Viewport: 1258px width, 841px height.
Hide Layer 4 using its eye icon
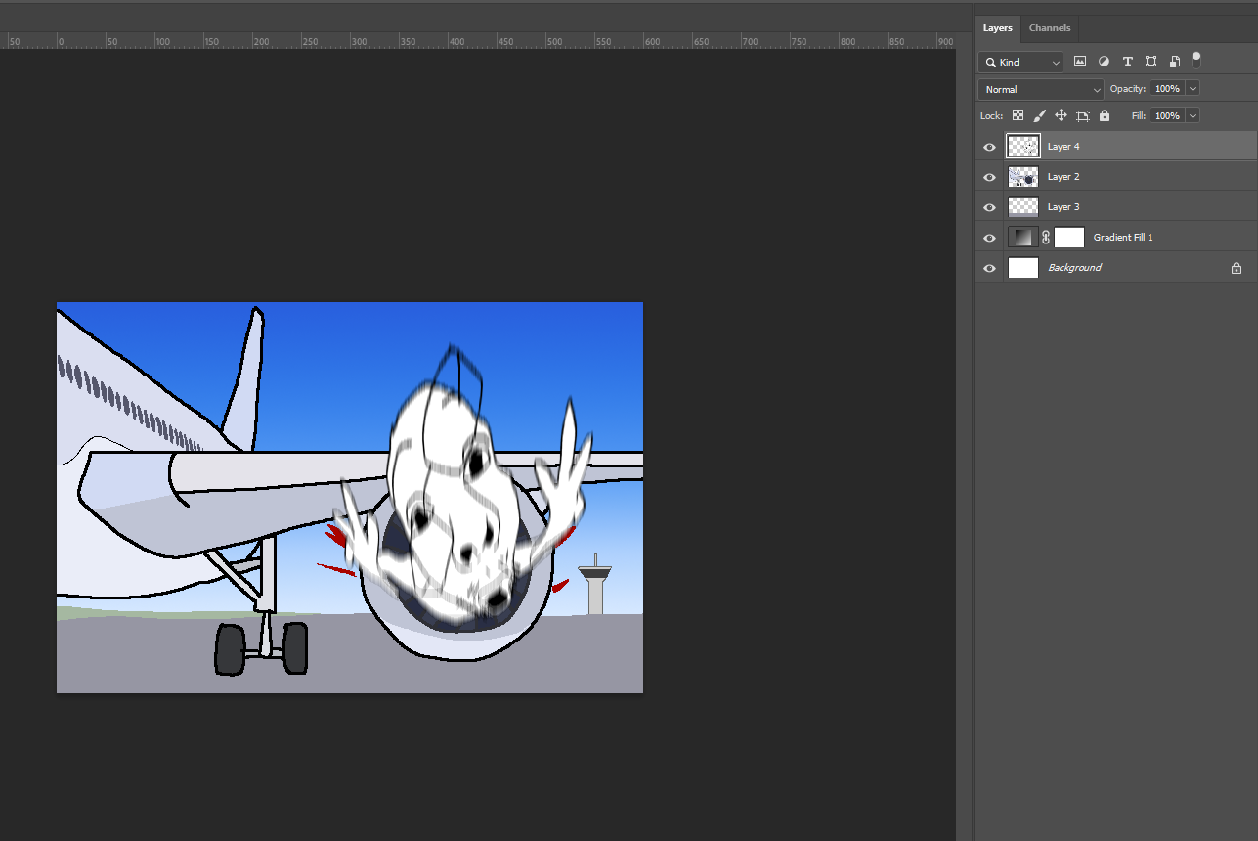point(989,147)
